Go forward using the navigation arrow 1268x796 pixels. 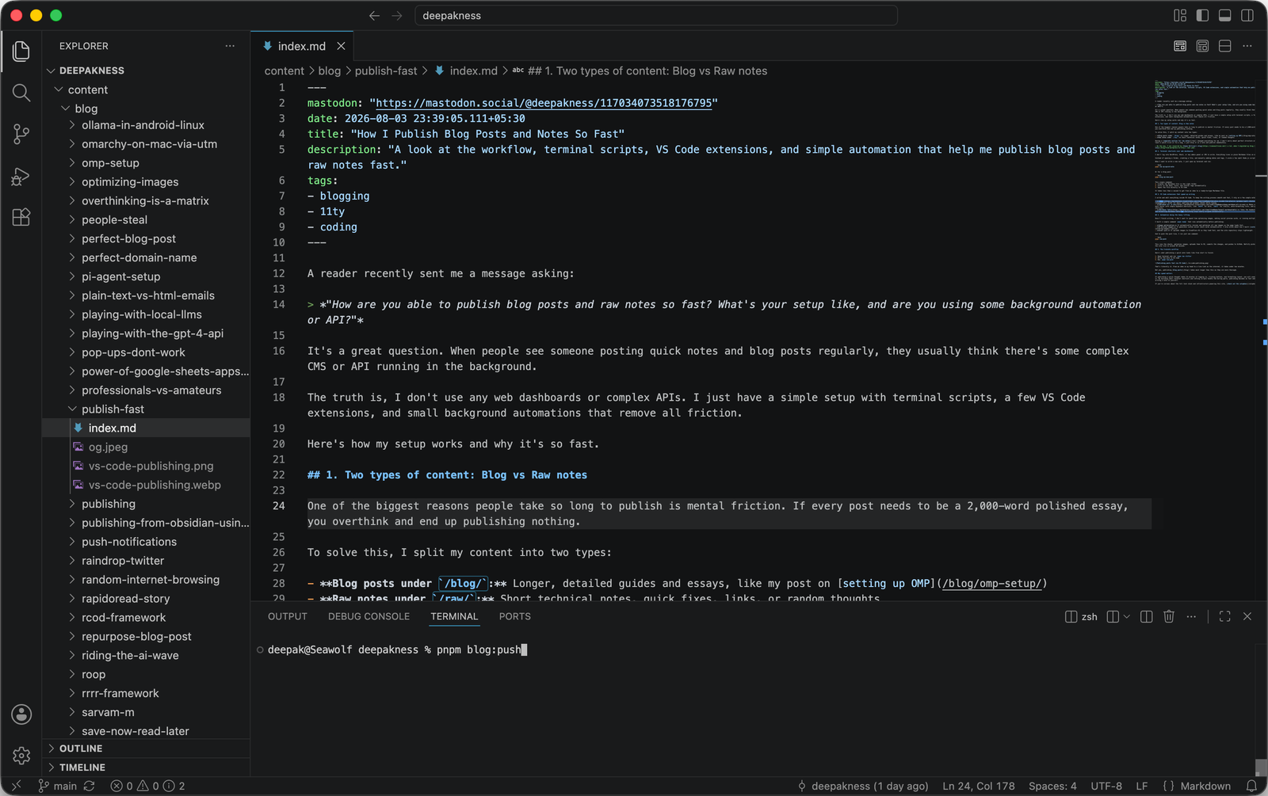(x=397, y=16)
